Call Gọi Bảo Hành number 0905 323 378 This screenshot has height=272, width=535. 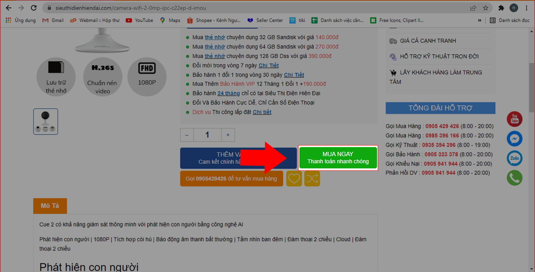pos(441,154)
